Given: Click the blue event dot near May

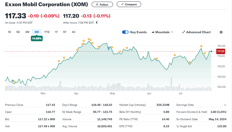Looking at the screenshot, I should [109, 48].
